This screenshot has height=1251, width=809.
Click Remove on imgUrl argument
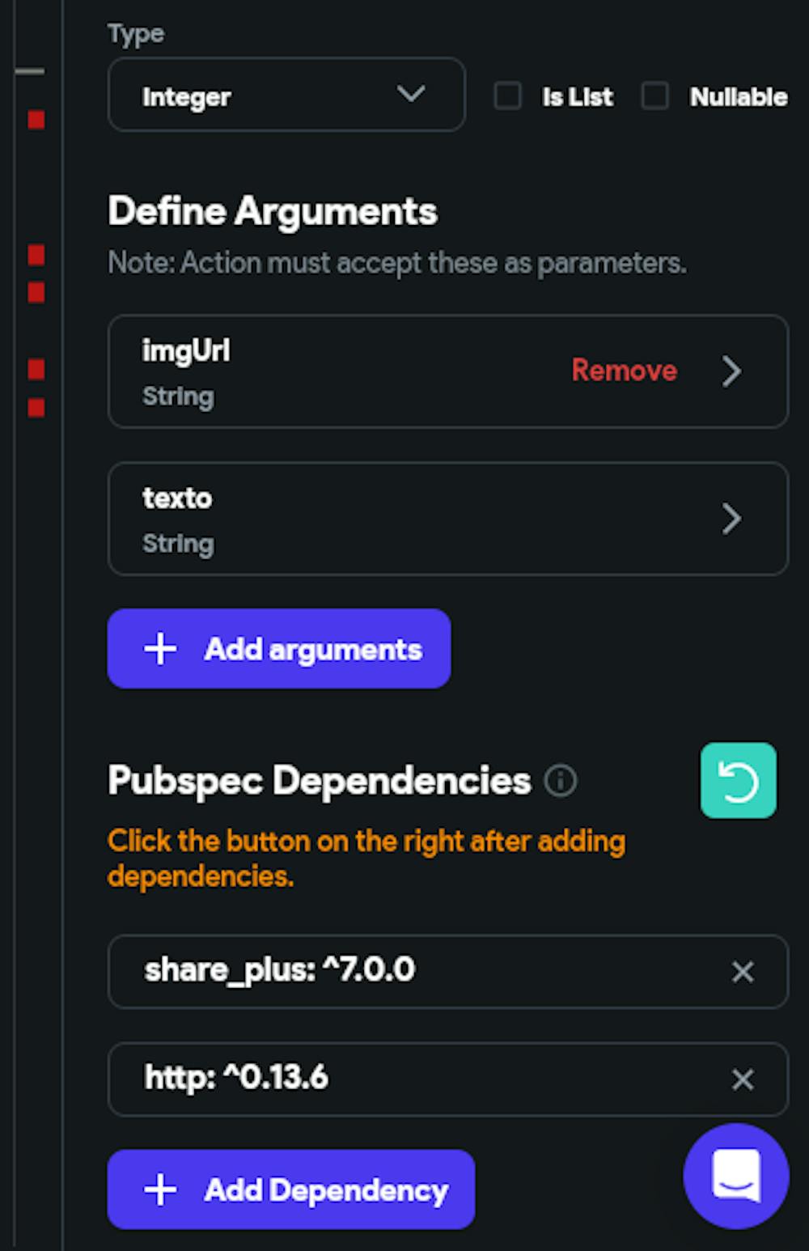(624, 371)
